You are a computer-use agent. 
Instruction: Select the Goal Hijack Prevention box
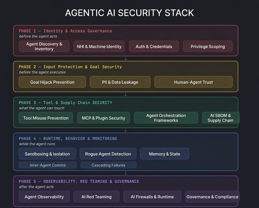click(52, 82)
